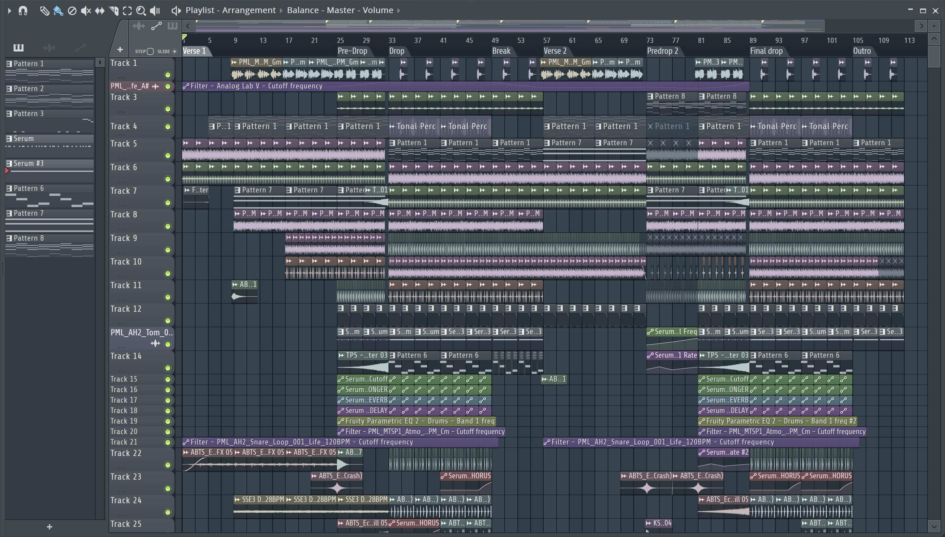Click the picker panel scroll handle

pos(100,62)
